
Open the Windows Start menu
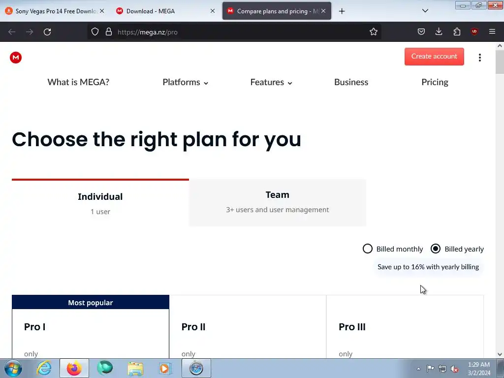tap(13, 368)
